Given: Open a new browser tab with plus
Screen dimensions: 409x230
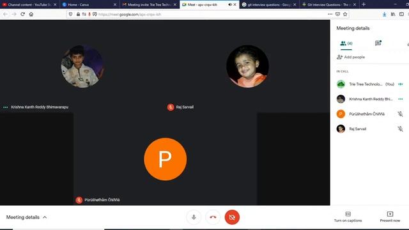Looking at the screenshot, I should [x=364, y=4].
